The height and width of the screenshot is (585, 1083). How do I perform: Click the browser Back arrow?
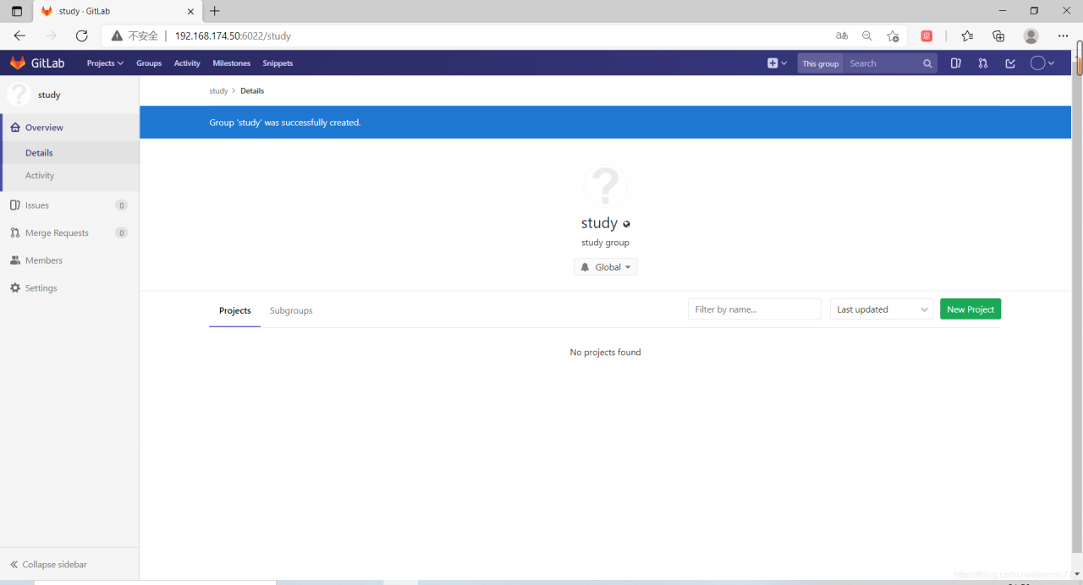point(19,36)
